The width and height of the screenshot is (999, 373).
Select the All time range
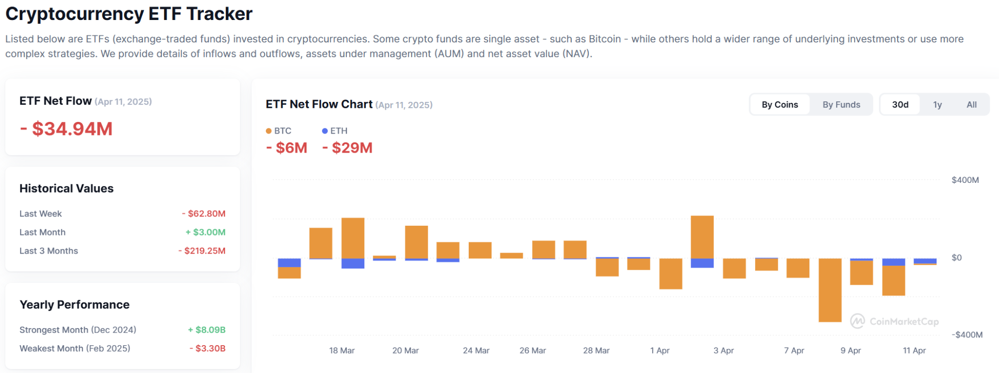pos(972,104)
